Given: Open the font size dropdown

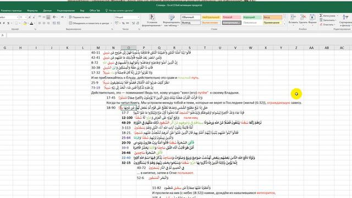Looking at the screenshot, I should pyautogui.click(x=26, y=17).
